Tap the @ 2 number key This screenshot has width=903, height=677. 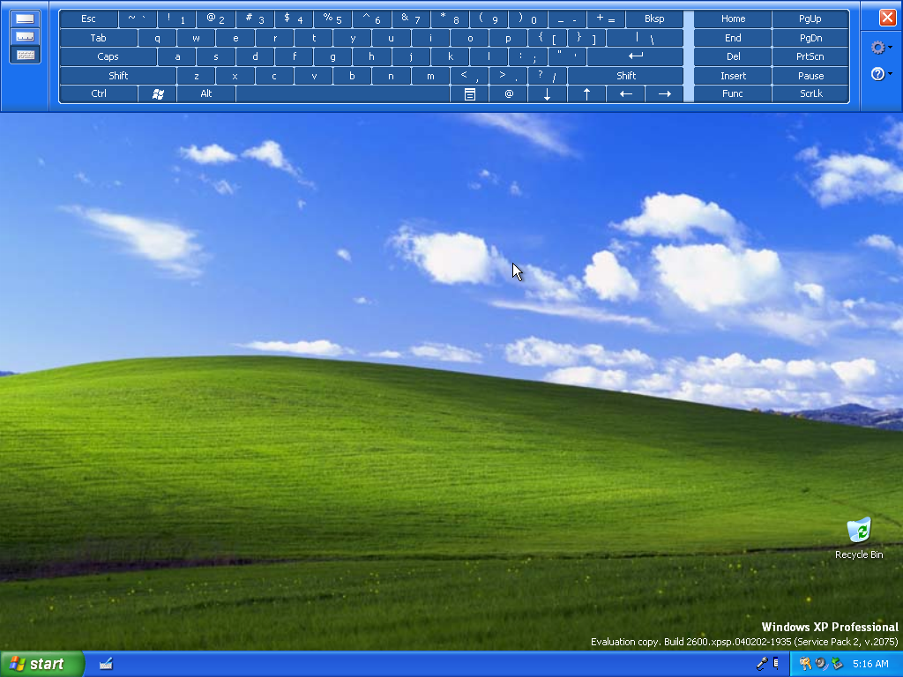pyautogui.click(x=215, y=19)
